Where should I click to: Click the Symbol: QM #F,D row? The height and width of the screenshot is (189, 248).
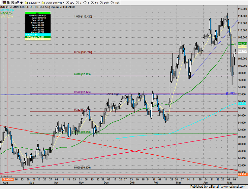38,16
